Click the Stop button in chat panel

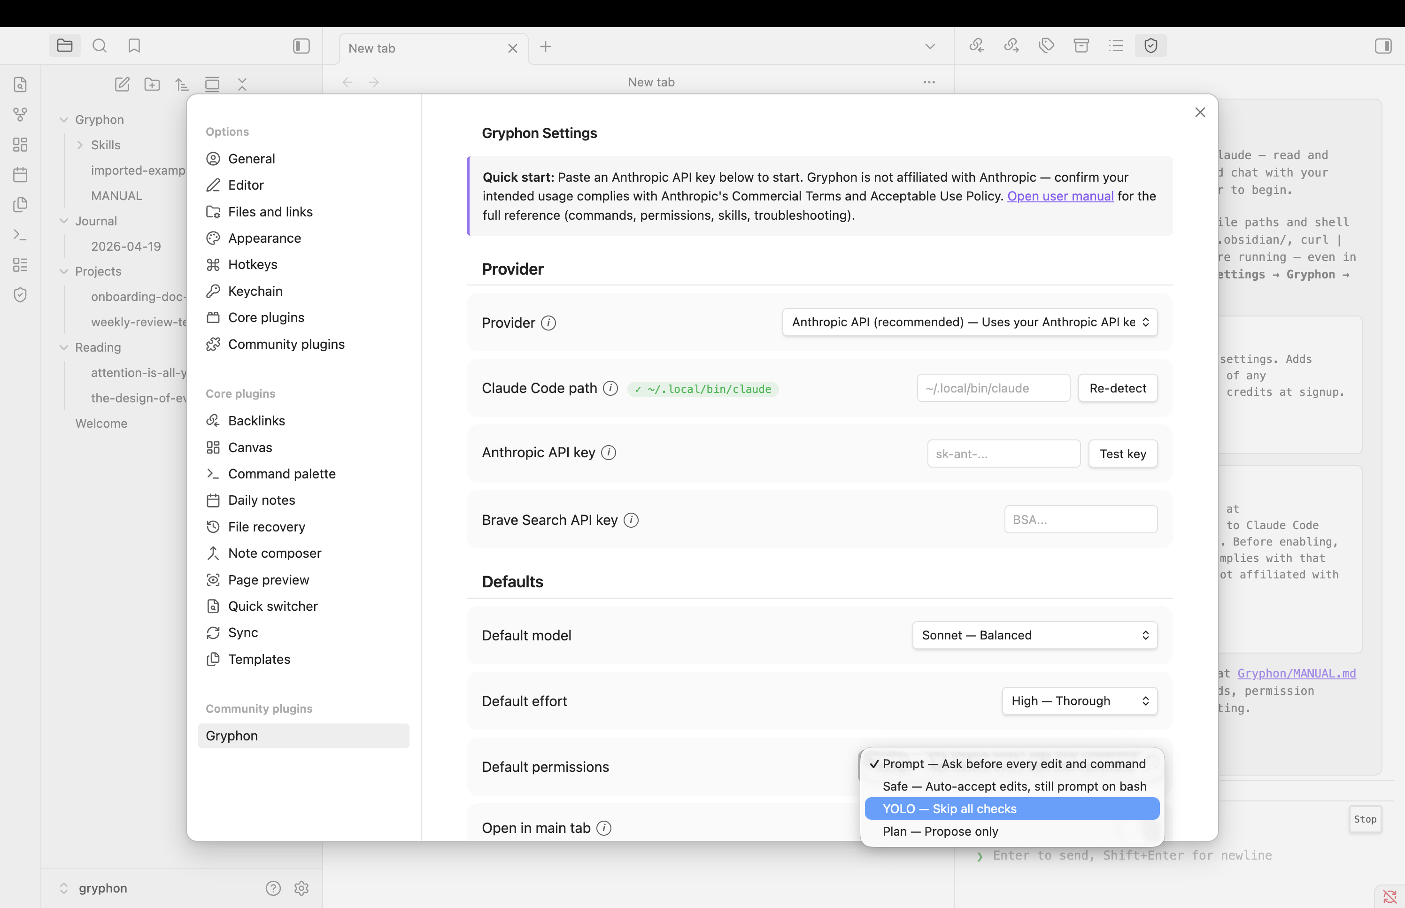pos(1365,819)
